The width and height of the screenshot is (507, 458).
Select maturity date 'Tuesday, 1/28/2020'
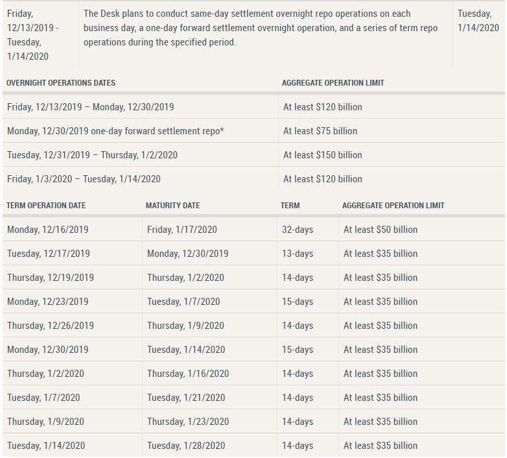point(186,446)
